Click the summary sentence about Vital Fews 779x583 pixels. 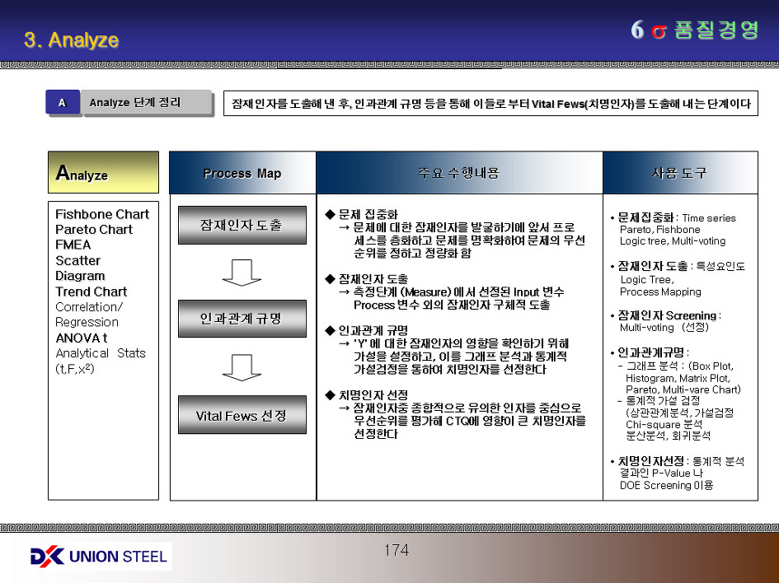point(490,103)
